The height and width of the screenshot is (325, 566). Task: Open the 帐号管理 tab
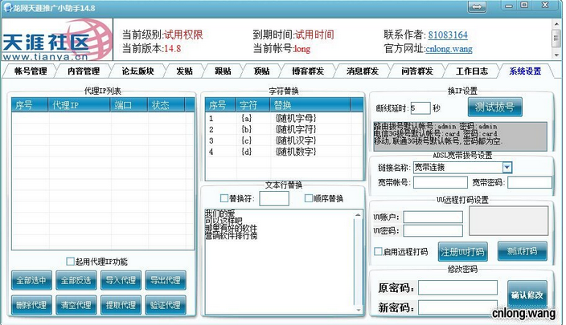(31, 71)
